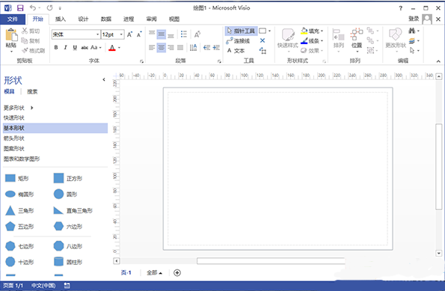
Task: Click the blue X connection point tool
Action: [x=263, y=40]
